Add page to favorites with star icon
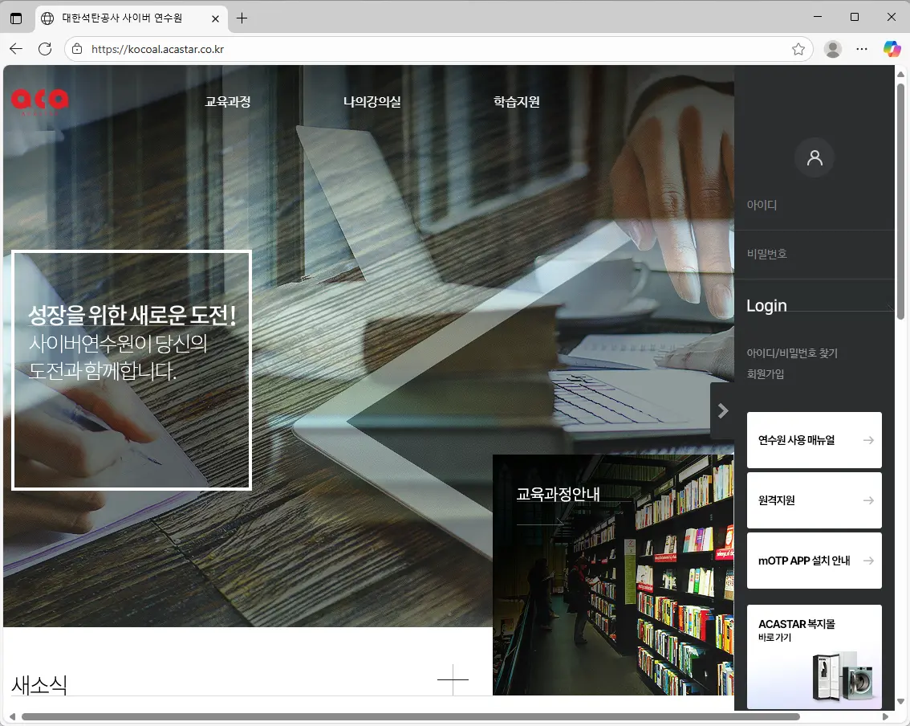This screenshot has width=910, height=726. (x=798, y=49)
